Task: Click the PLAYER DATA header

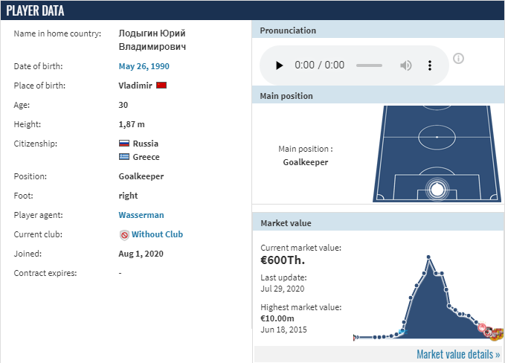Action: click(x=35, y=10)
